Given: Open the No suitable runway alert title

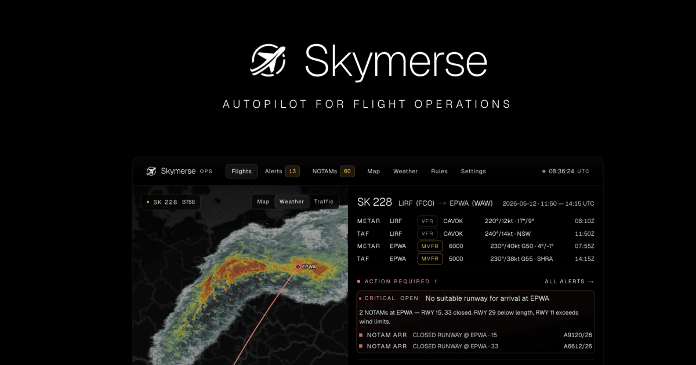Looking at the screenshot, I should tap(487, 298).
